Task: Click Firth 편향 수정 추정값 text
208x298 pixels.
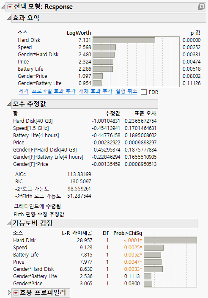Action: [x=39, y=215]
